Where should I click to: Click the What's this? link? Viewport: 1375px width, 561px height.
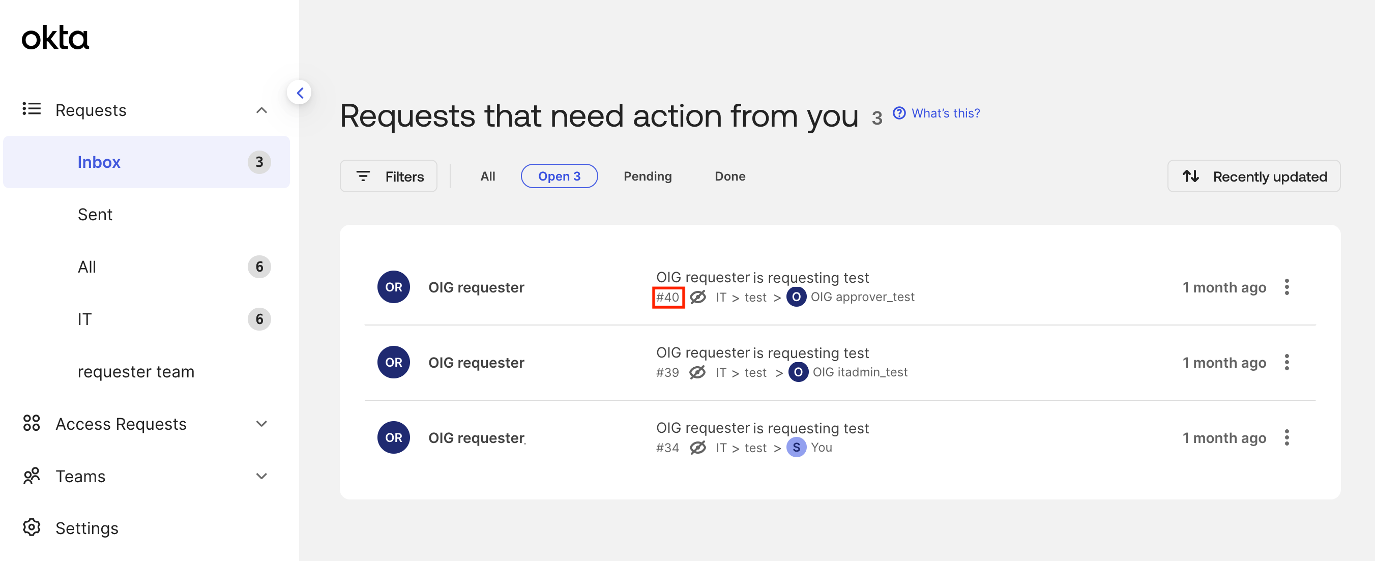click(x=945, y=113)
